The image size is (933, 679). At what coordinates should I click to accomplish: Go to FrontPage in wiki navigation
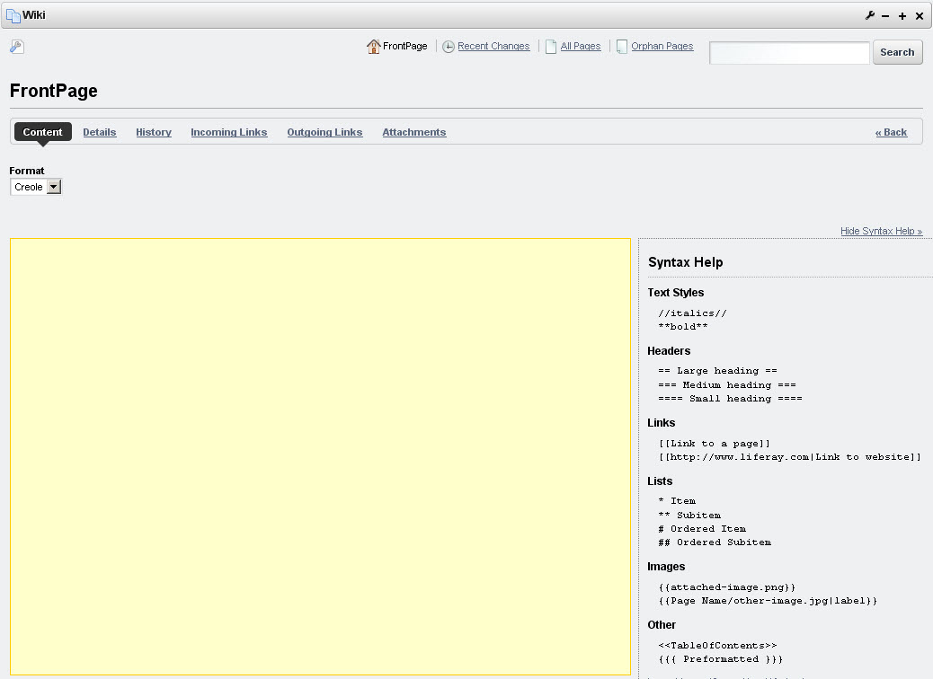(x=404, y=46)
